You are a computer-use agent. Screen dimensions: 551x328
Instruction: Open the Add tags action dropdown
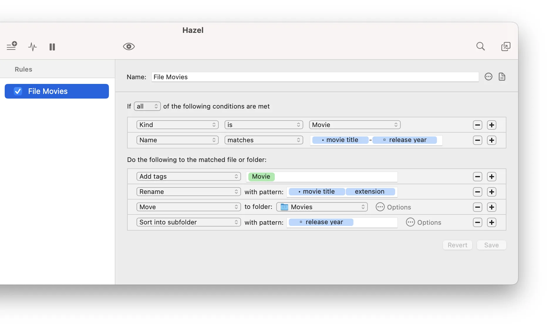tap(188, 176)
